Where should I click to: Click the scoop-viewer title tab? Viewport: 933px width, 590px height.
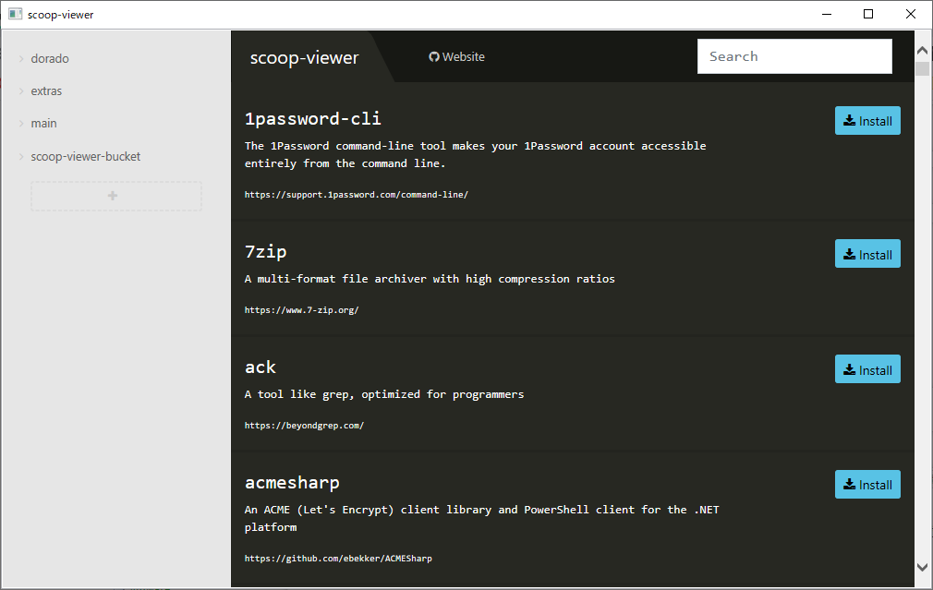tap(304, 58)
